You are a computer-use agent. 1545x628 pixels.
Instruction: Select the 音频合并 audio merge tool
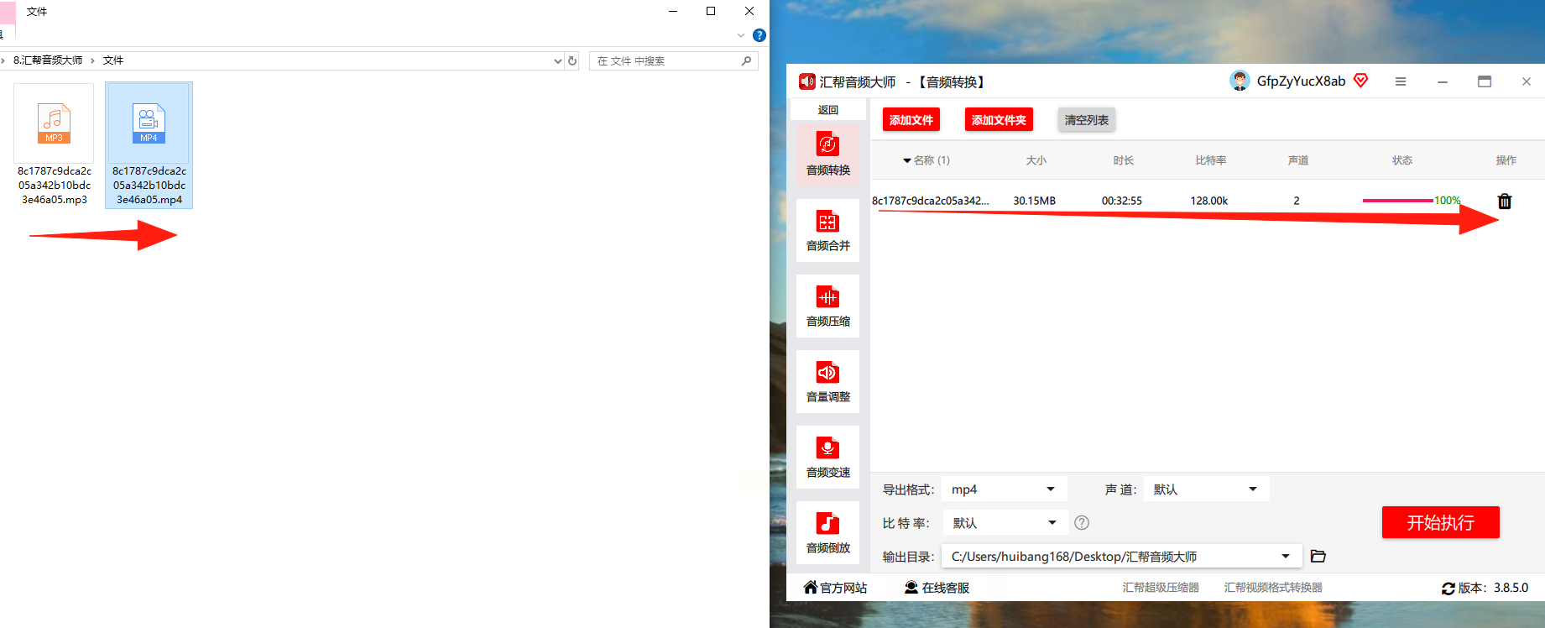tap(827, 230)
